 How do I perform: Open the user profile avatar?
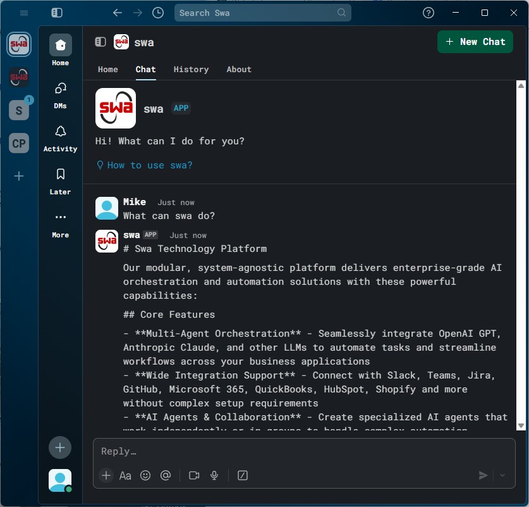(60, 480)
